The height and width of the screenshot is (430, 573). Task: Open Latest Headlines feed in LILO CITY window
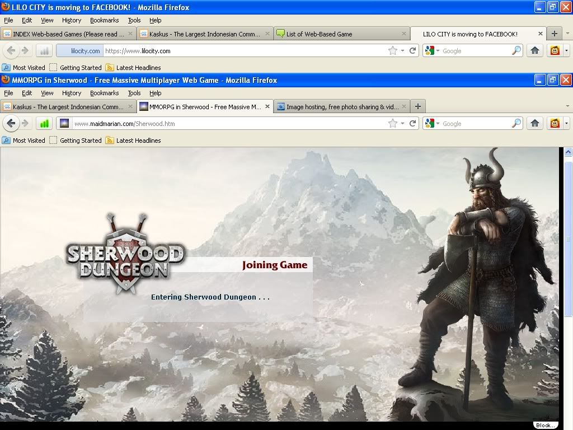[x=133, y=68]
